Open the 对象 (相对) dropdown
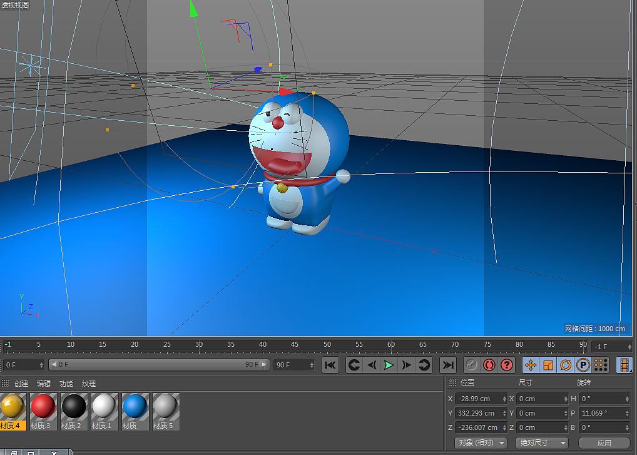Viewport: 637px width, 455px height. coord(481,443)
